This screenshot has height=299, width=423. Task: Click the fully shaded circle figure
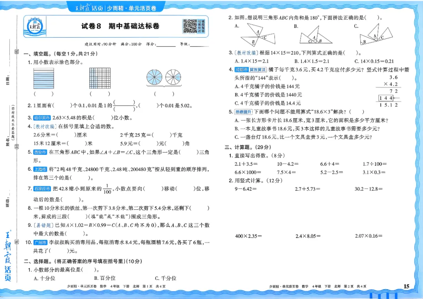point(154,77)
